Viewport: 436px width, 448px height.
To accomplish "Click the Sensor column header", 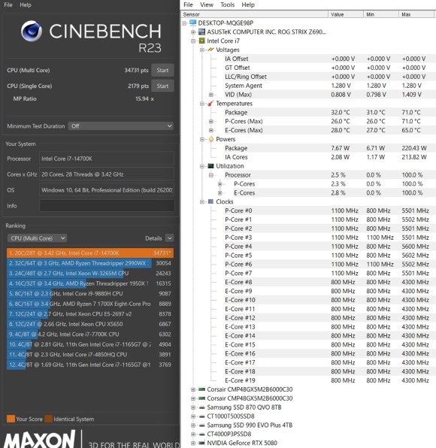I will [255, 14].
